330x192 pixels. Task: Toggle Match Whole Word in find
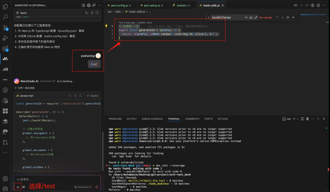tap(251, 17)
